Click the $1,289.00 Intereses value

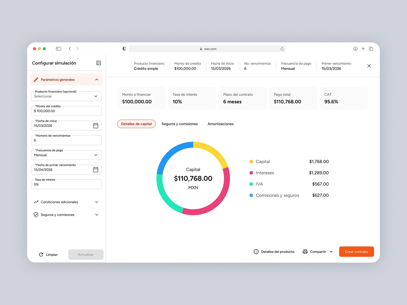click(x=319, y=173)
